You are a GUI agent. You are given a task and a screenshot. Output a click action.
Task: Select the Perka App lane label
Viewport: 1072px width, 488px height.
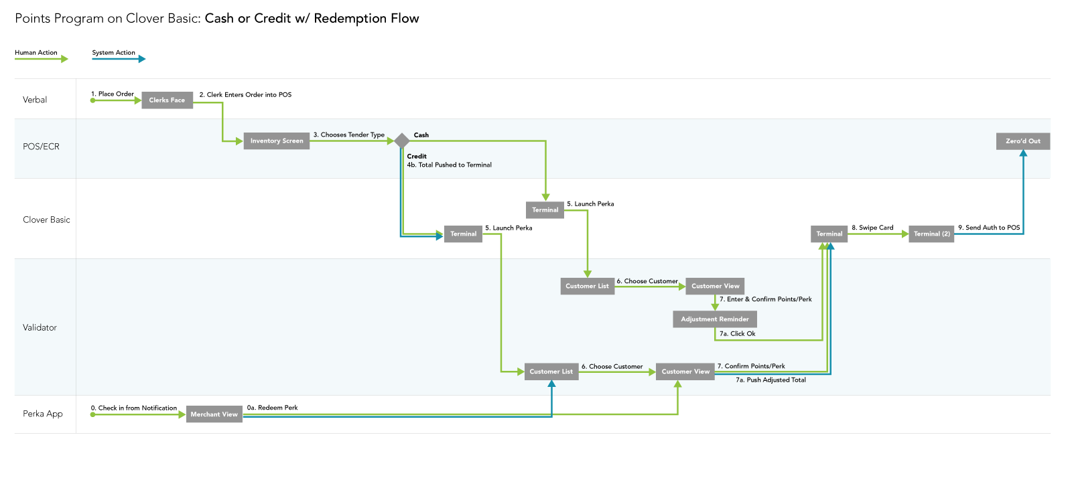point(43,414)
